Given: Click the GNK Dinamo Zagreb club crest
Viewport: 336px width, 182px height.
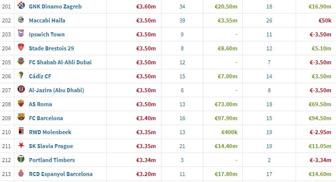Looking at the screenshot, I should 21,5.
